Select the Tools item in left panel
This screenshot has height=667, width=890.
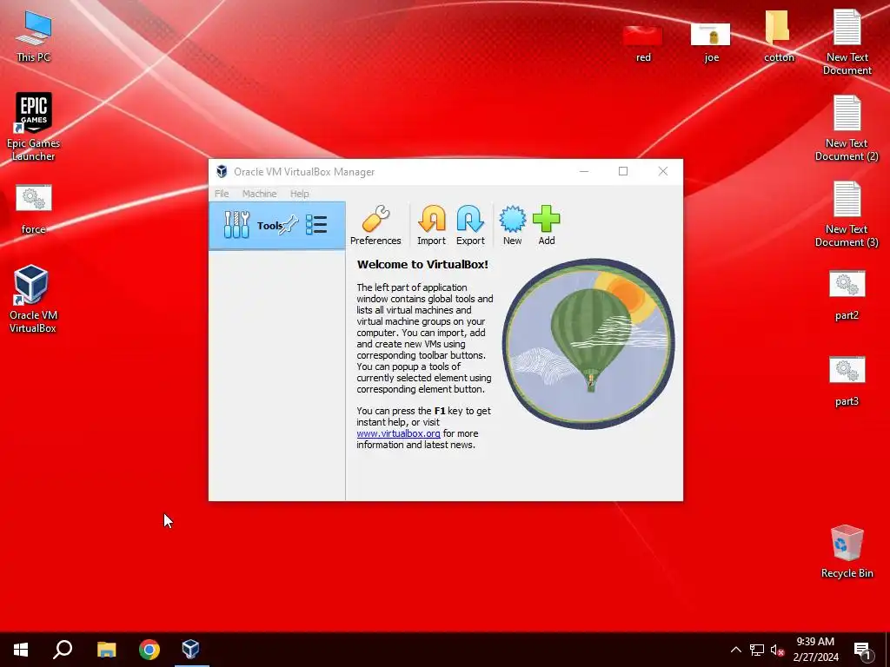[277, 226]
